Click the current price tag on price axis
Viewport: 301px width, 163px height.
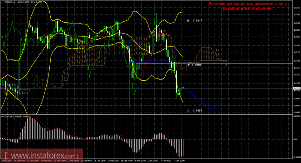(297, 88)
